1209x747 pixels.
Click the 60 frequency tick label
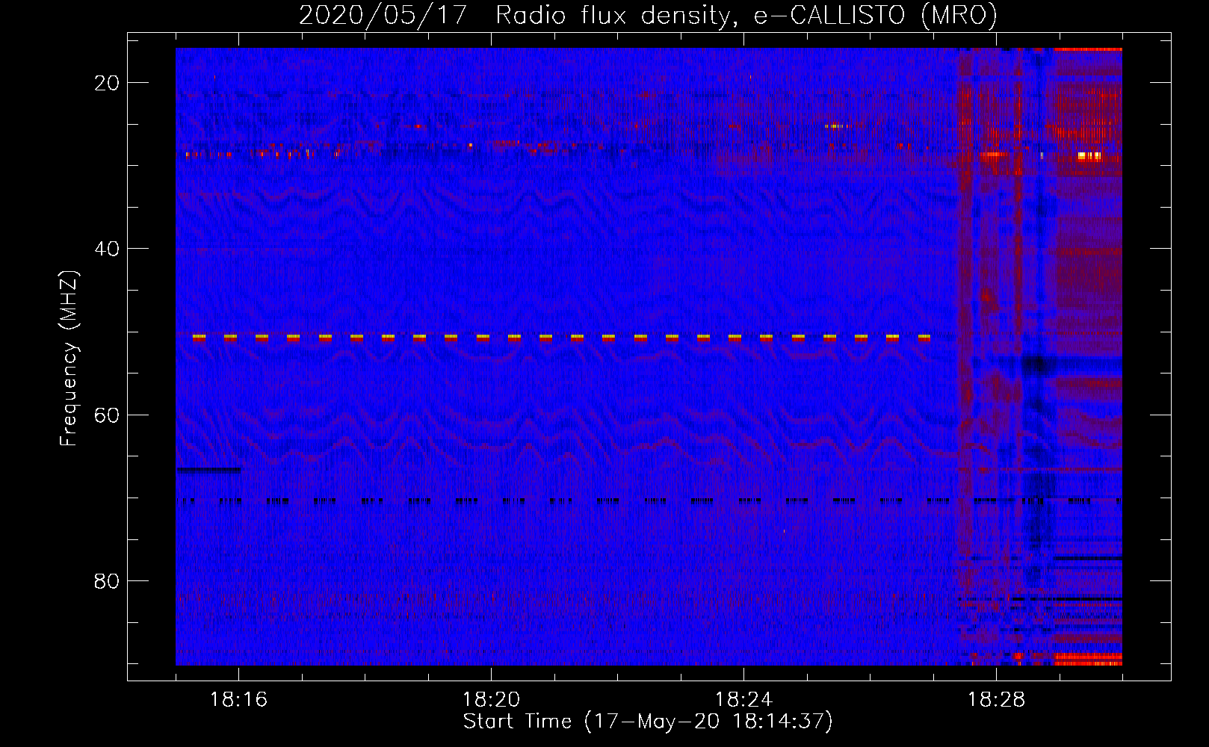pos(107,415)
